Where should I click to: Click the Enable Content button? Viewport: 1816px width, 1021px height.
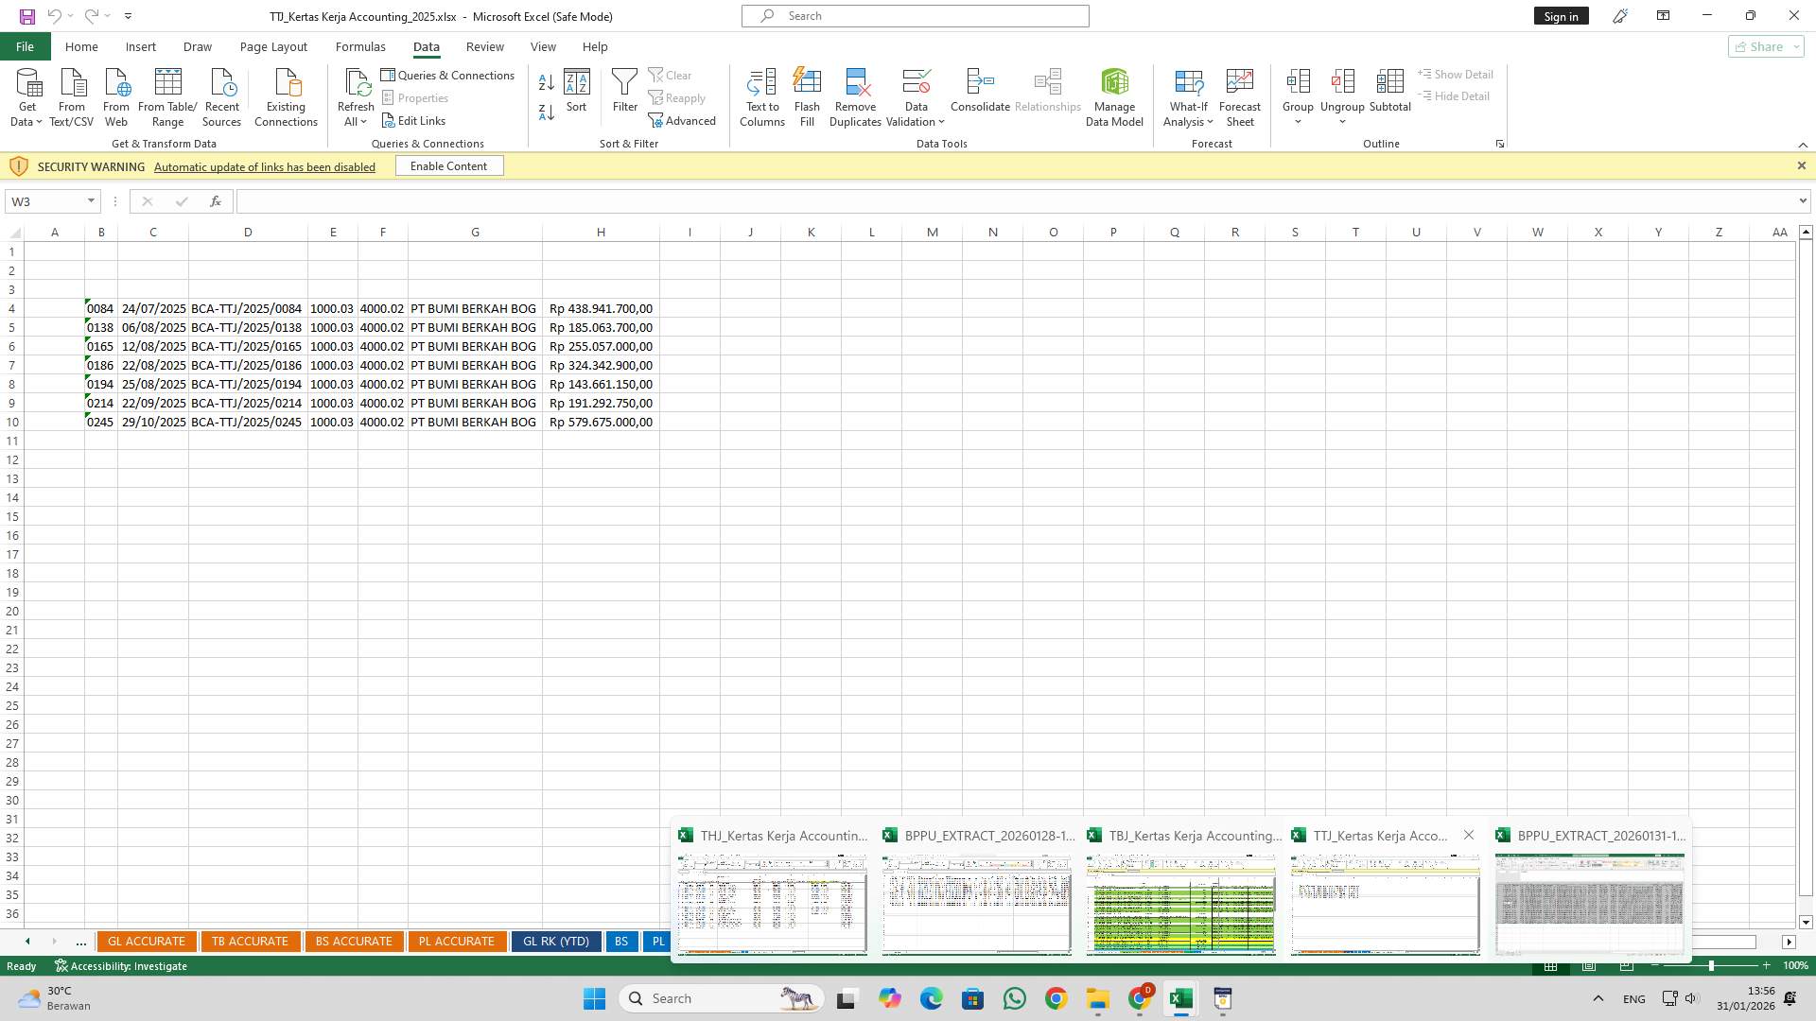[x=448, y=165]
